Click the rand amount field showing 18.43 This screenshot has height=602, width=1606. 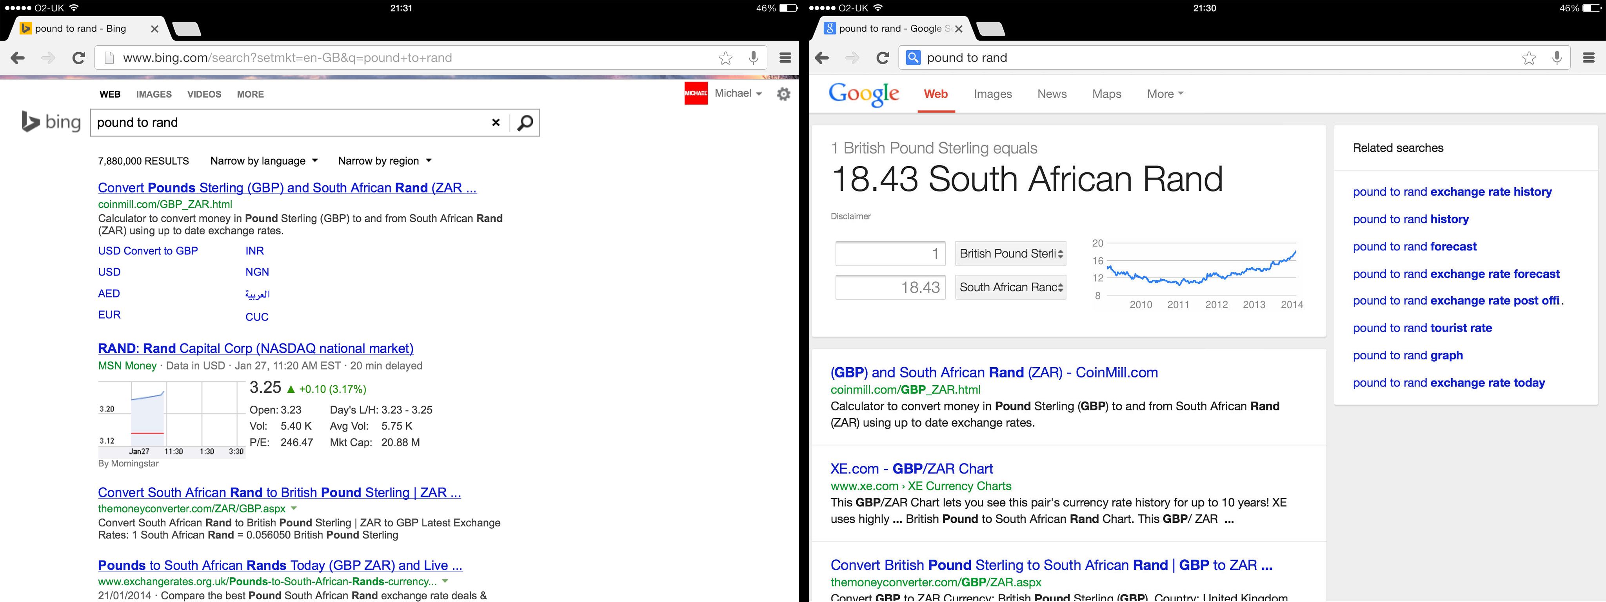click(x=890, y=287)
